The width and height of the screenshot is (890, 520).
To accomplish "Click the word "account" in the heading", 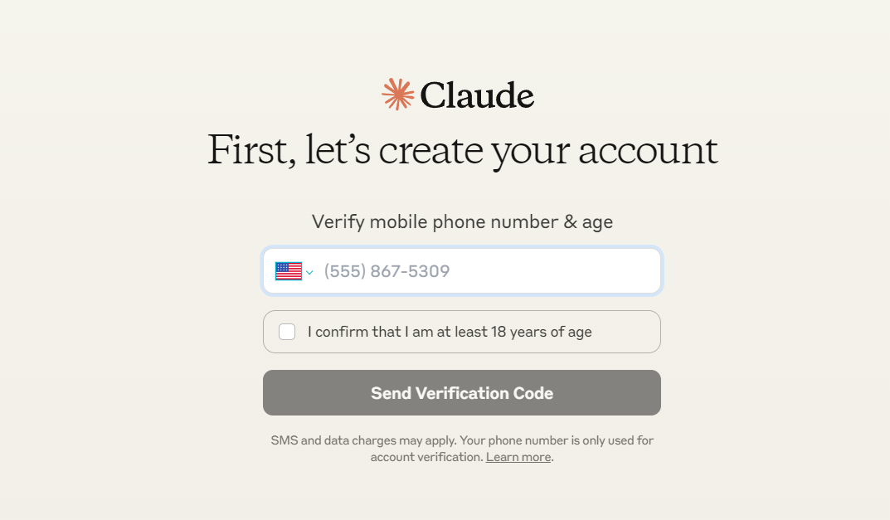I will tap(648, 152).
